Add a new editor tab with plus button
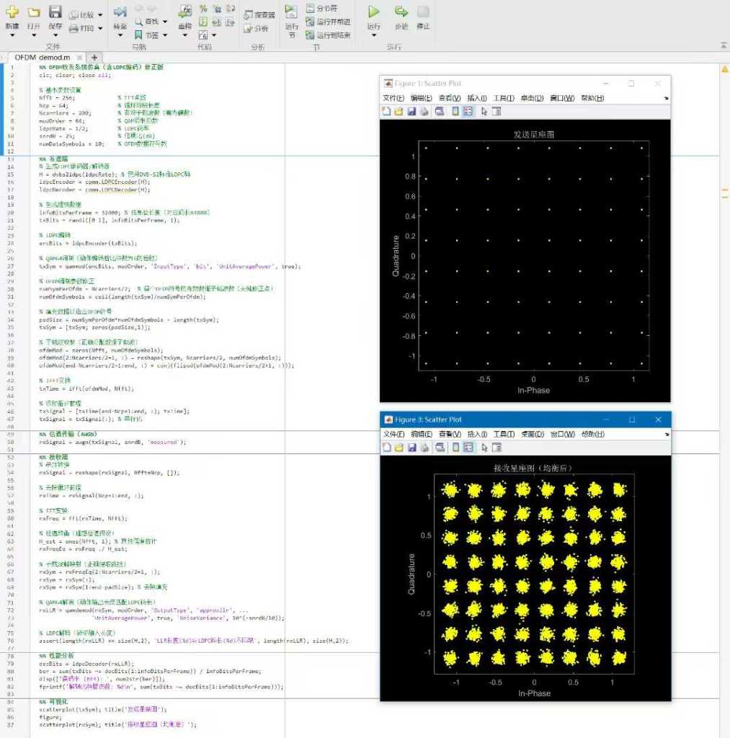This screenshot has width=730, height=738. coord(94,57)
